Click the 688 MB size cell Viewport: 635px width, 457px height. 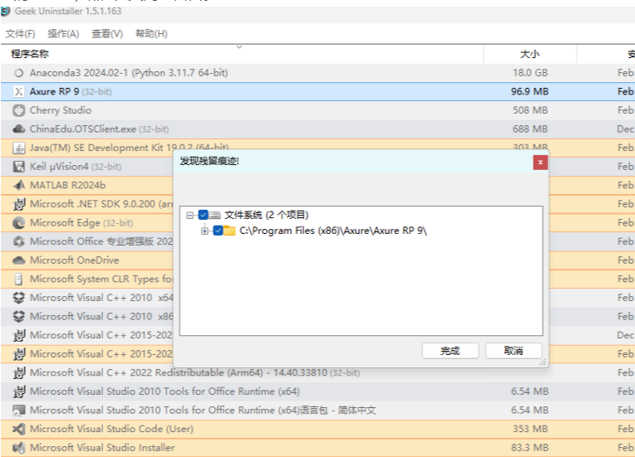click(x=529, y=129)
